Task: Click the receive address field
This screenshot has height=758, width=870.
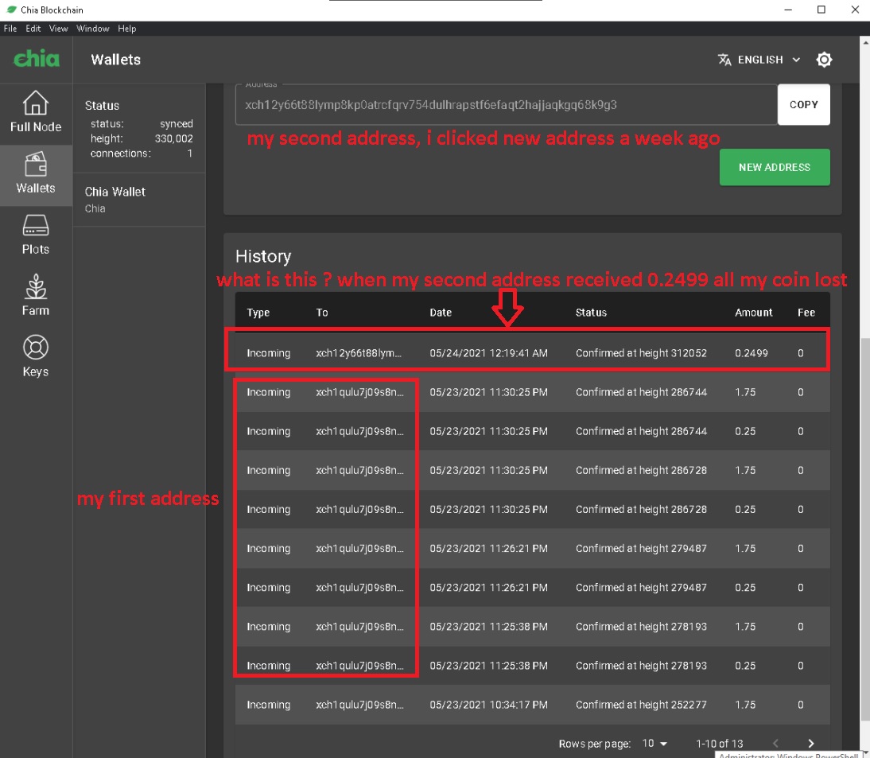Action: point(506,105)
